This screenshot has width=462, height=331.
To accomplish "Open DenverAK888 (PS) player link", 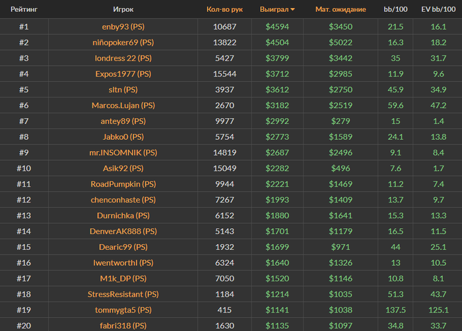I will (x=123, y=231).
